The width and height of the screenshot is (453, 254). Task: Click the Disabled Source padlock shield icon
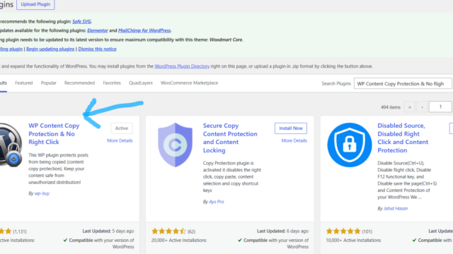pos(349,145)
